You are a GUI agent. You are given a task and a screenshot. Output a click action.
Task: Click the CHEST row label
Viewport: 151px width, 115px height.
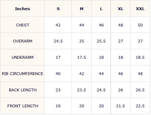23,25
